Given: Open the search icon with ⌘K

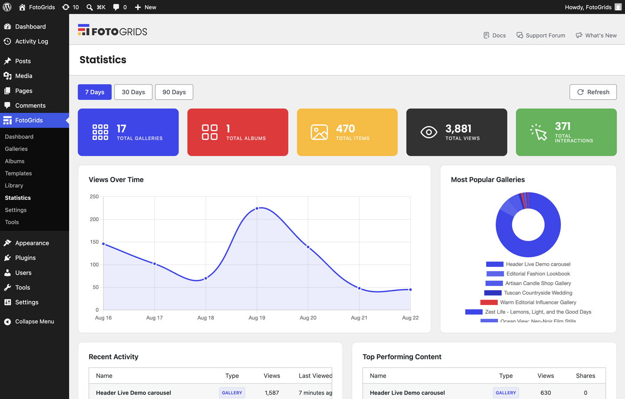Looking at the screenshot, I should coord(89,7).
